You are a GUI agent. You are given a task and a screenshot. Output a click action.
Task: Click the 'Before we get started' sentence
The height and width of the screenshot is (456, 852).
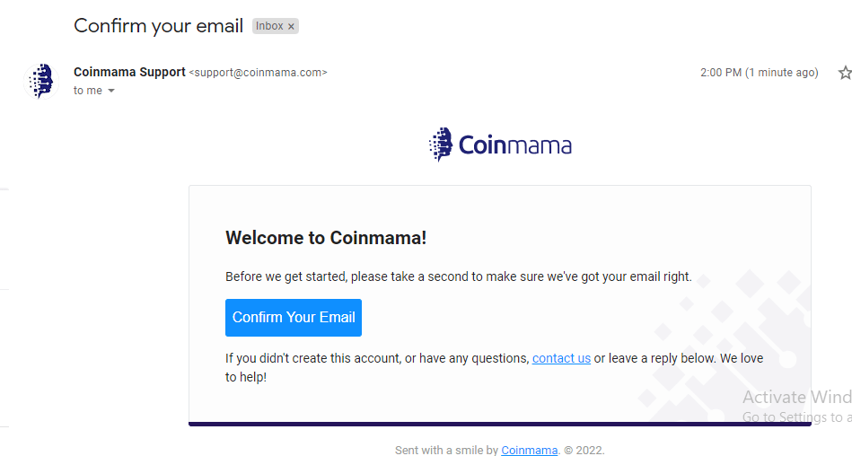click(x=459, y=276)
